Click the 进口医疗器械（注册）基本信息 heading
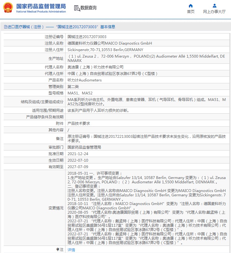 [x=60, y=27]
